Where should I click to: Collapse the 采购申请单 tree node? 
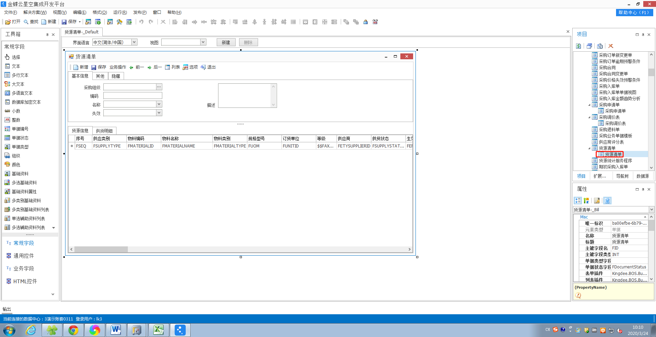coord(590,105)
